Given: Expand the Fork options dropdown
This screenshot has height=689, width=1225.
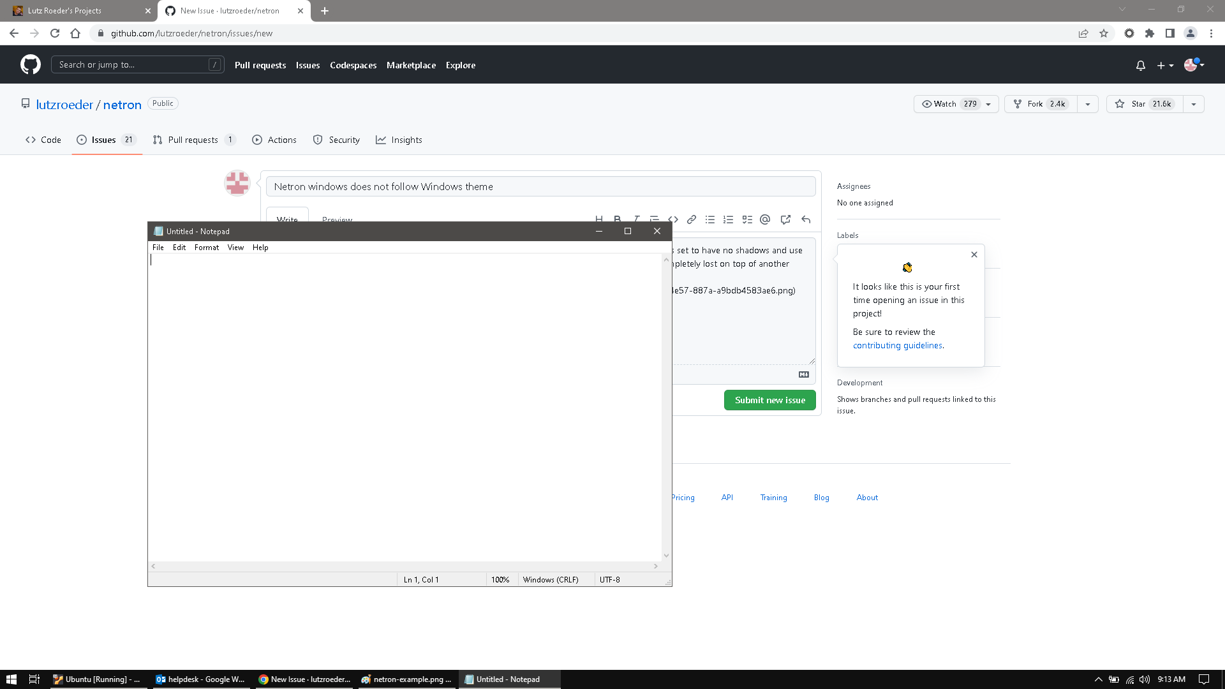Looking at the screenshot, I should [x=1087, y=103].
